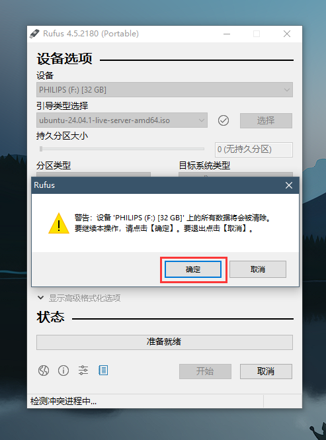
Task: Click the 准备就绪 status progress bar
Action: [165, 342]
